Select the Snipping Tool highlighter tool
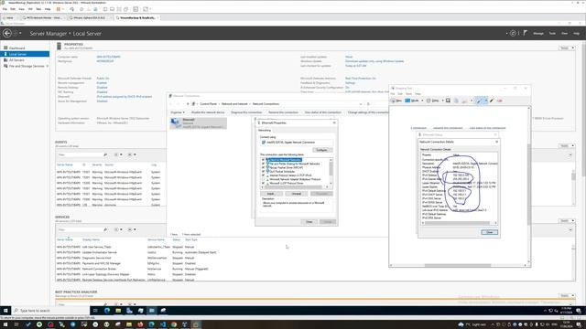Image resolution: width=586 pixels, height=329 pixels. 492,101
